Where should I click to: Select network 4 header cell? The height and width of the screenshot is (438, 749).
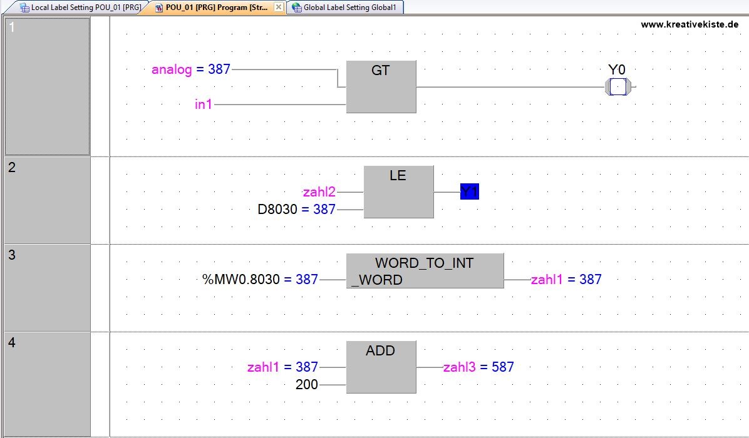pyautogui.click(x=48, y=383)
